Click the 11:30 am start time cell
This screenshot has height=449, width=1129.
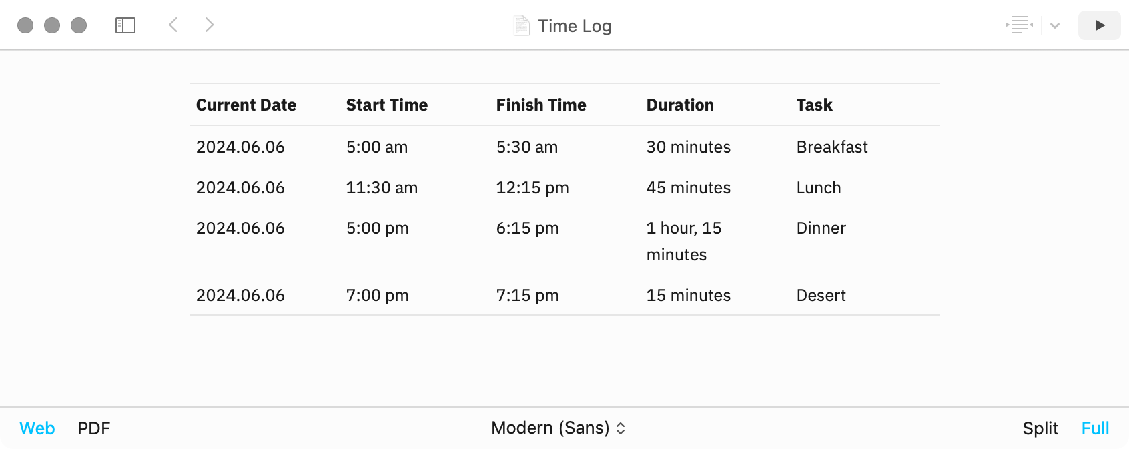point(382,187)
